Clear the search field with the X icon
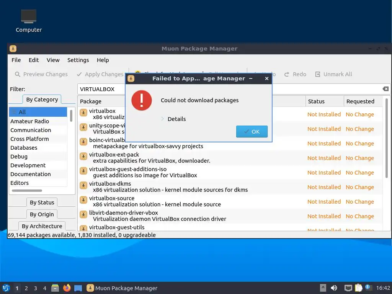Screen dimensions: 392x294 pyautogui.click(x=385, y=89)
